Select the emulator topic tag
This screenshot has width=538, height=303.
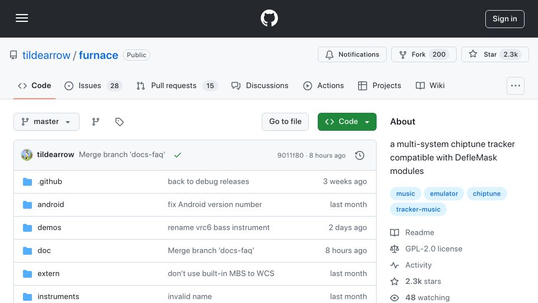point(444,194)
